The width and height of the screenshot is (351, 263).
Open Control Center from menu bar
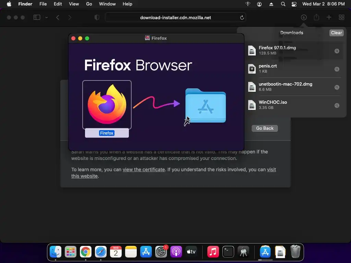[x=294, y=4]
